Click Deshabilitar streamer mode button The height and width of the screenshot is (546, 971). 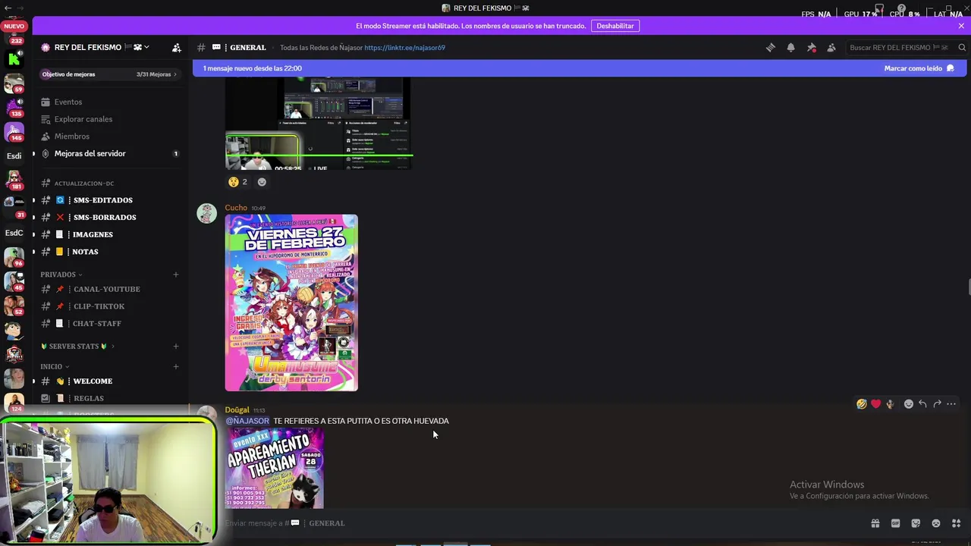pos(615,26)
